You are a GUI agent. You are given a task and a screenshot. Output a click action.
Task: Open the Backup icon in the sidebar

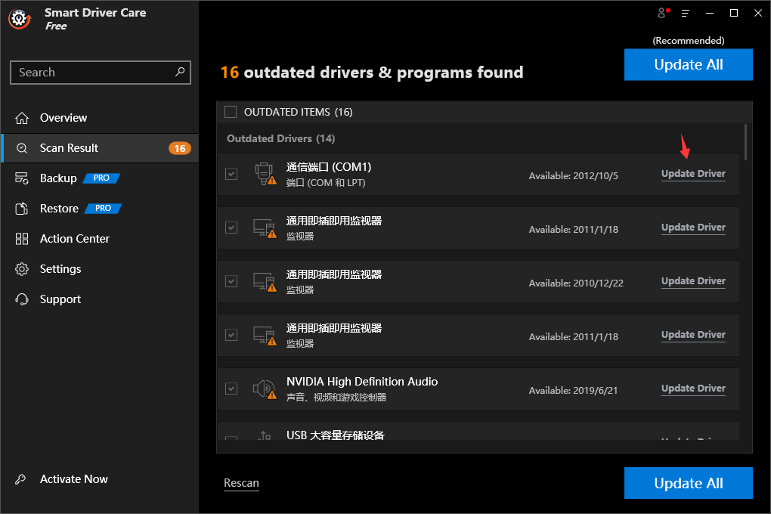pyautogui.click(x=22, y=178)
